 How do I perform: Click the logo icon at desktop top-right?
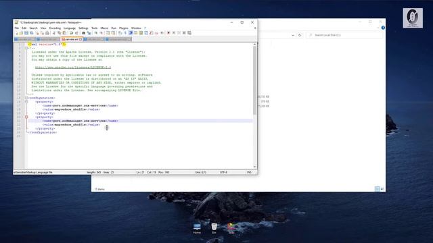click(413, 18)
